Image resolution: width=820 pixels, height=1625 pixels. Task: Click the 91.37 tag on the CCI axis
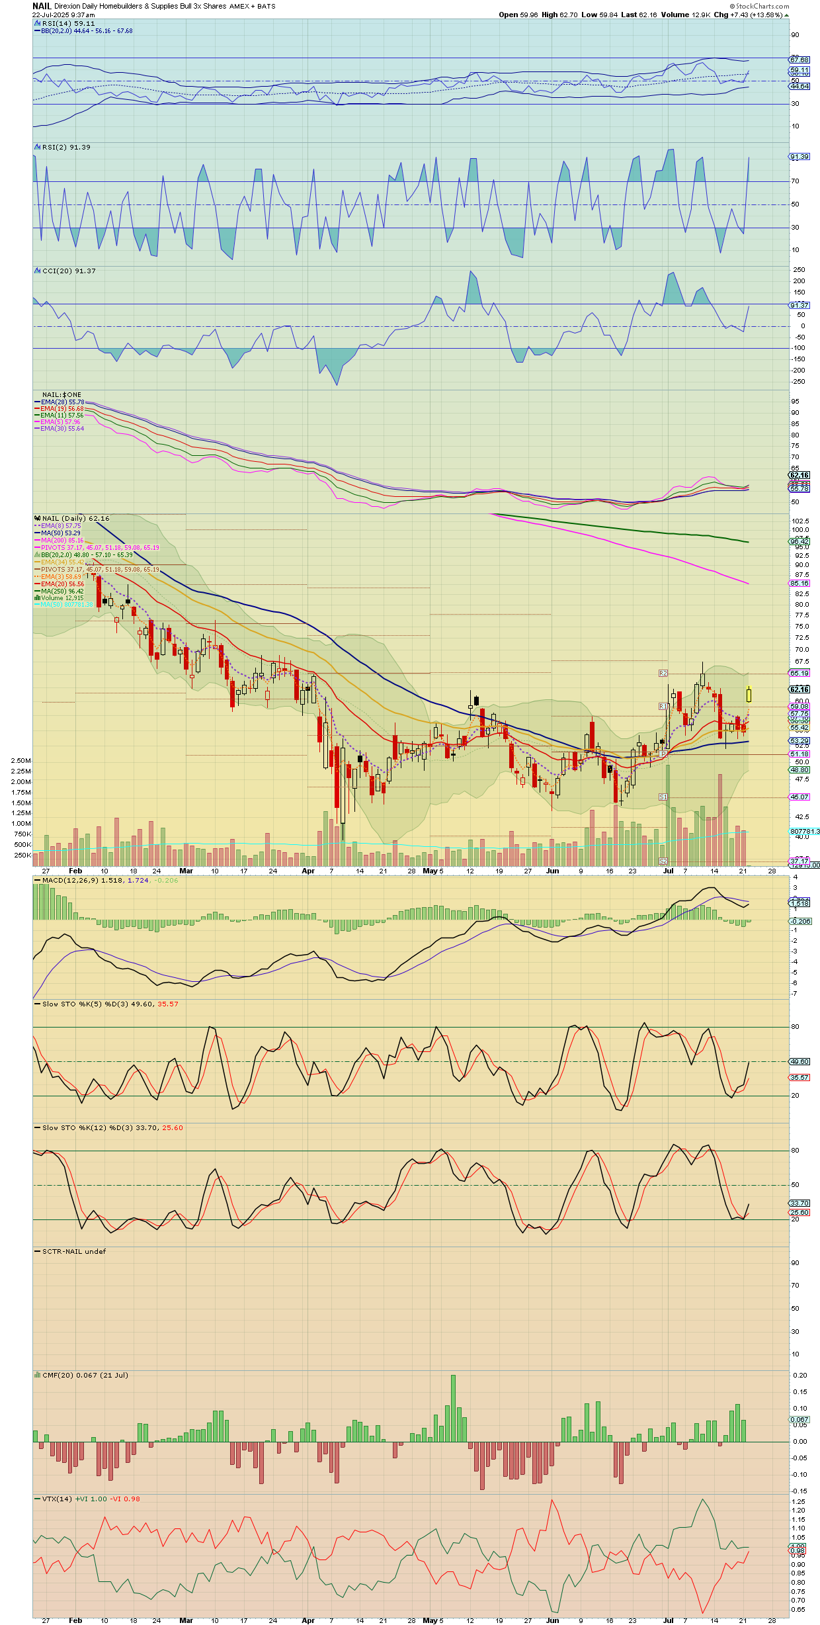pyautogui.click(x=799, y=305)
